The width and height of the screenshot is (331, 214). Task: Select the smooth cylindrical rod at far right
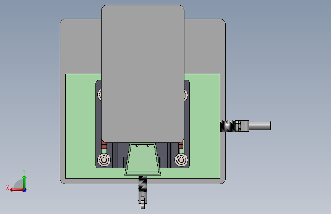point(260,126)
